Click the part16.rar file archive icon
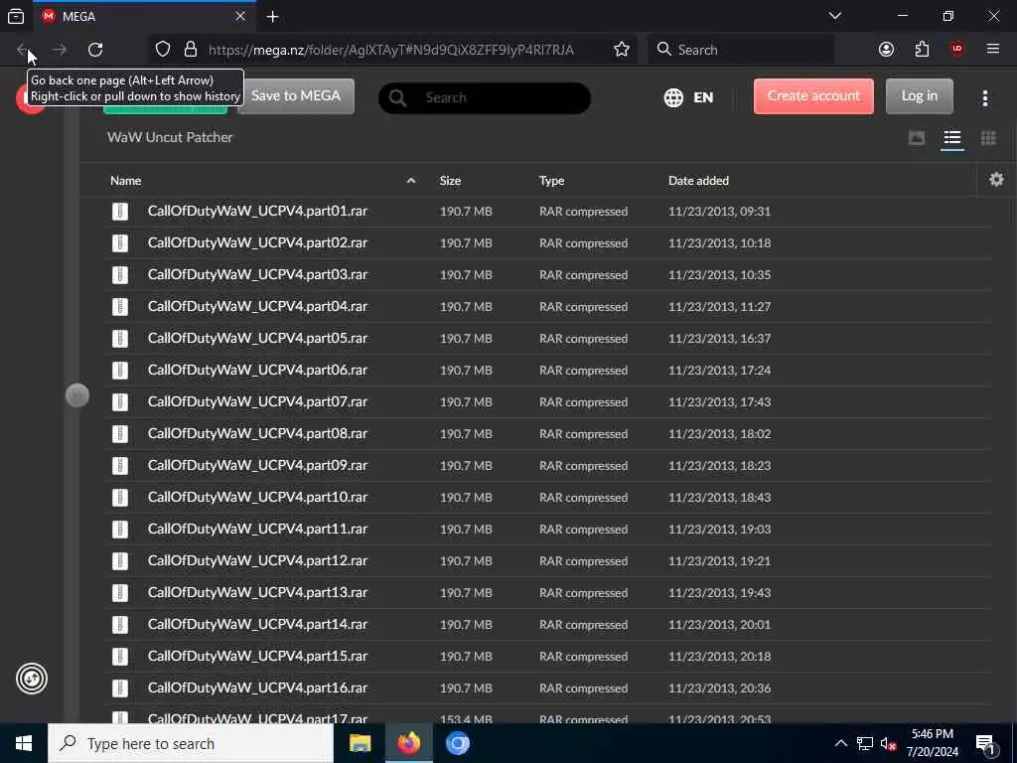This screenshot has width=1017, height=763. click(x=120, y=687)
